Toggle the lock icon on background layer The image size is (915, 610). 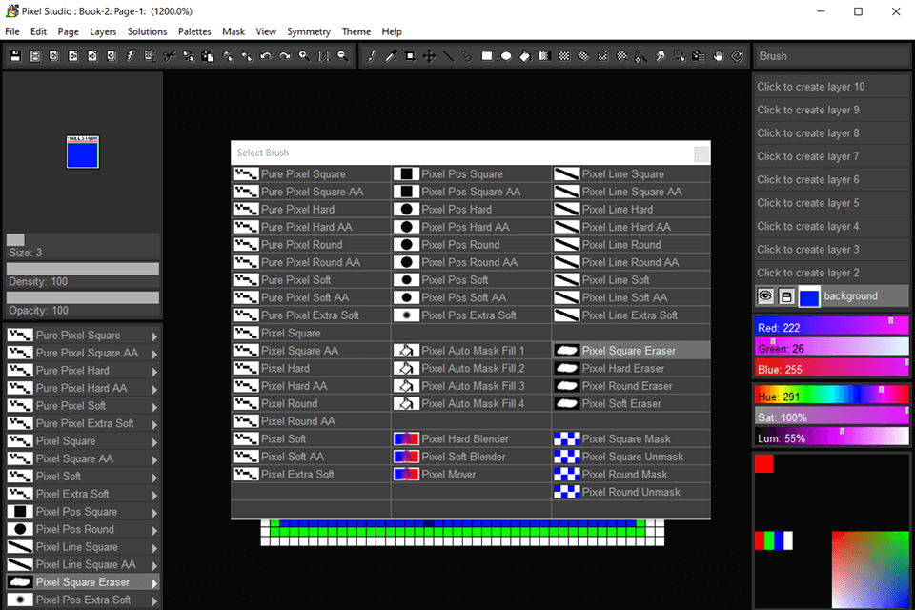786,296
